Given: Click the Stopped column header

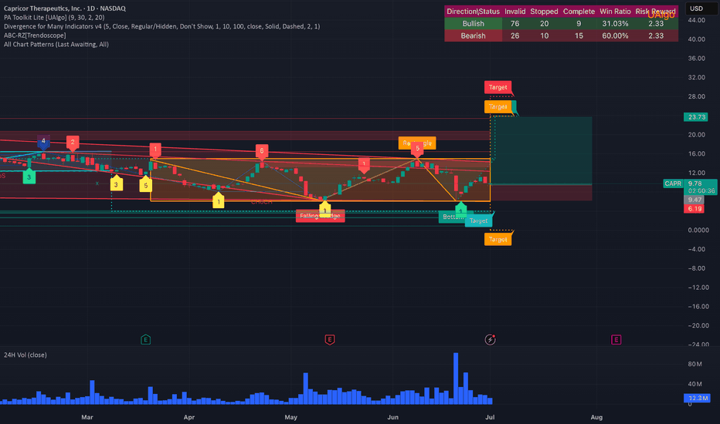Looking at the screenshot, I should (544, 12).
